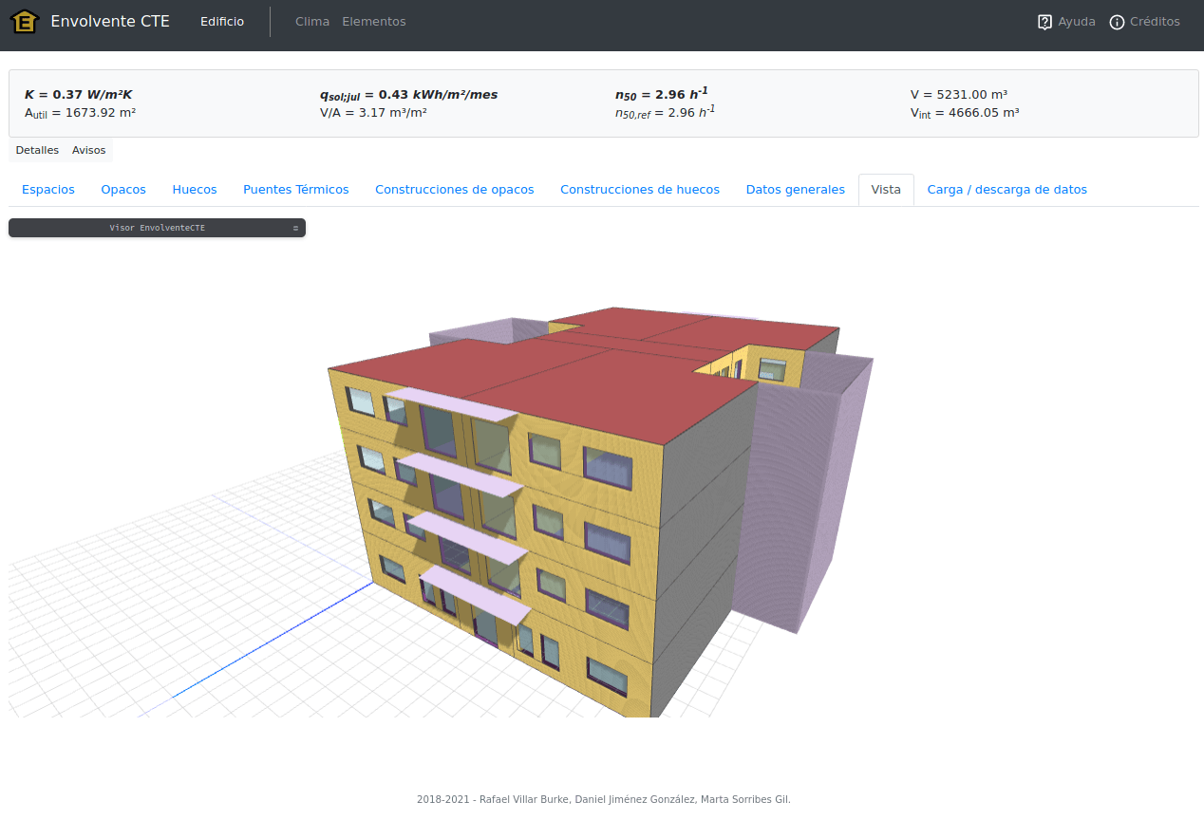This screenshot has height=820, width=1204.
Task: Open the Datos generales tab
Action: point(795,190)
